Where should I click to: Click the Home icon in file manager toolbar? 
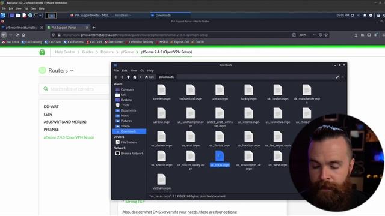coord(135,77)
